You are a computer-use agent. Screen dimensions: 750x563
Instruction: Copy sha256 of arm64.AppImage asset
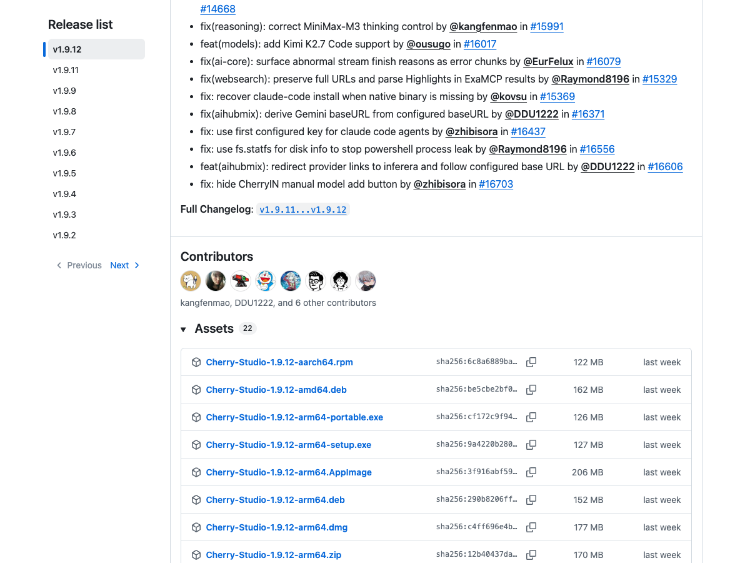coord(531,472)
